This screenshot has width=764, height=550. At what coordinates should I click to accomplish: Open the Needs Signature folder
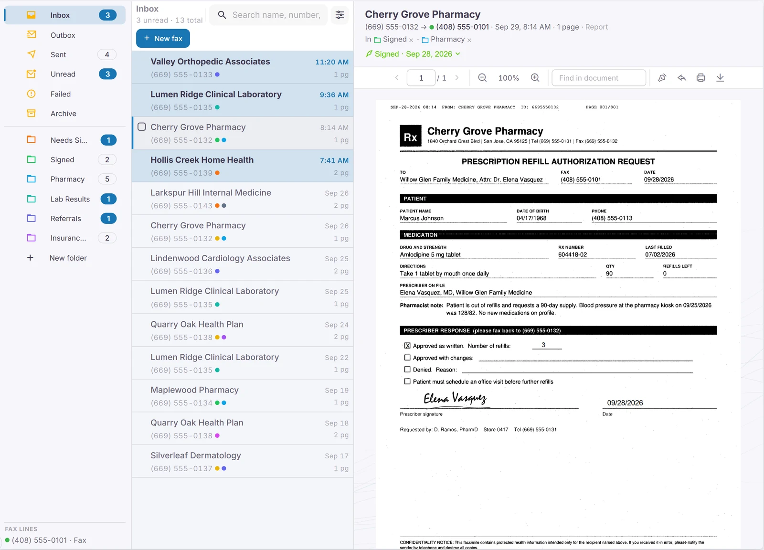click(x=65, y=140)
